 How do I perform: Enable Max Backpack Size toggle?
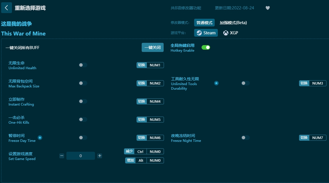pyautogui.click(x=83, y=83)
